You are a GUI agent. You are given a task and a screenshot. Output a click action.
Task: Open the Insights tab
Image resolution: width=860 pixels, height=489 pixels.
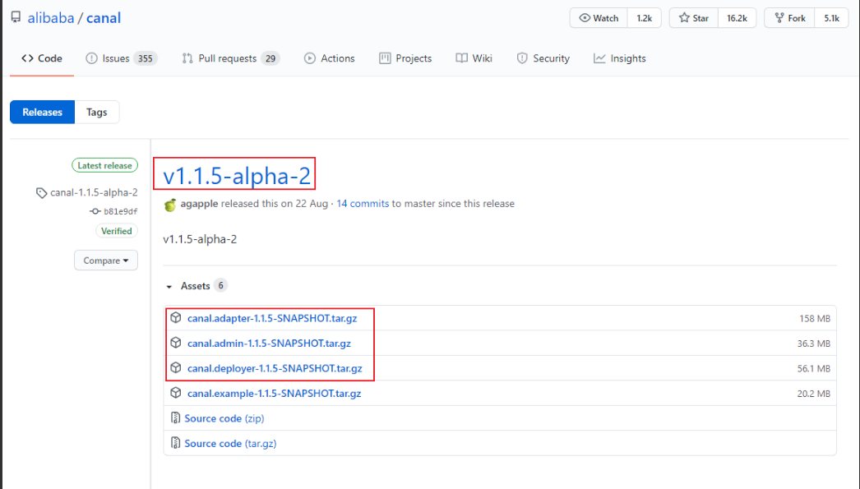pos(620,58)
